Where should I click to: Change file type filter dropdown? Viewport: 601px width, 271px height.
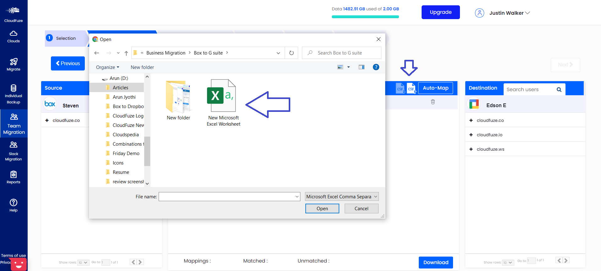tap(342, 196)
